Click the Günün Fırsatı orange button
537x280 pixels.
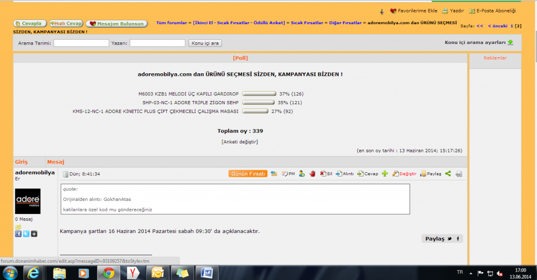248,174
